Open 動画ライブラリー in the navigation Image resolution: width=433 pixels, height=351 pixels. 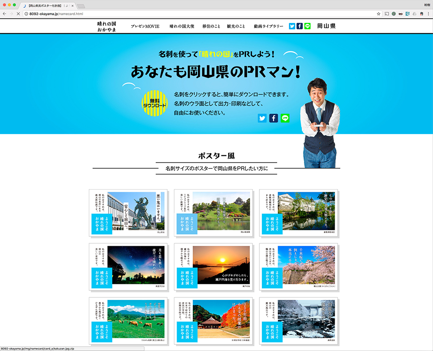coord(268,26)
